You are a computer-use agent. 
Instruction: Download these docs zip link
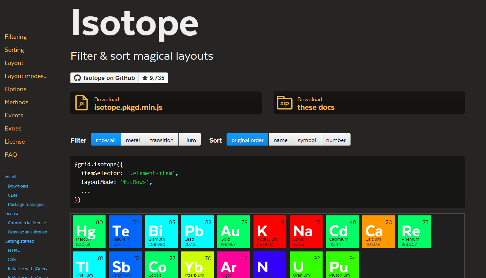click(x=369, y=103)
